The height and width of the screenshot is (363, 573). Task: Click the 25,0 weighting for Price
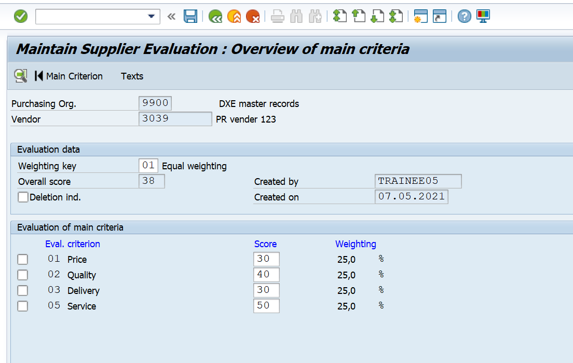(346, 260)
